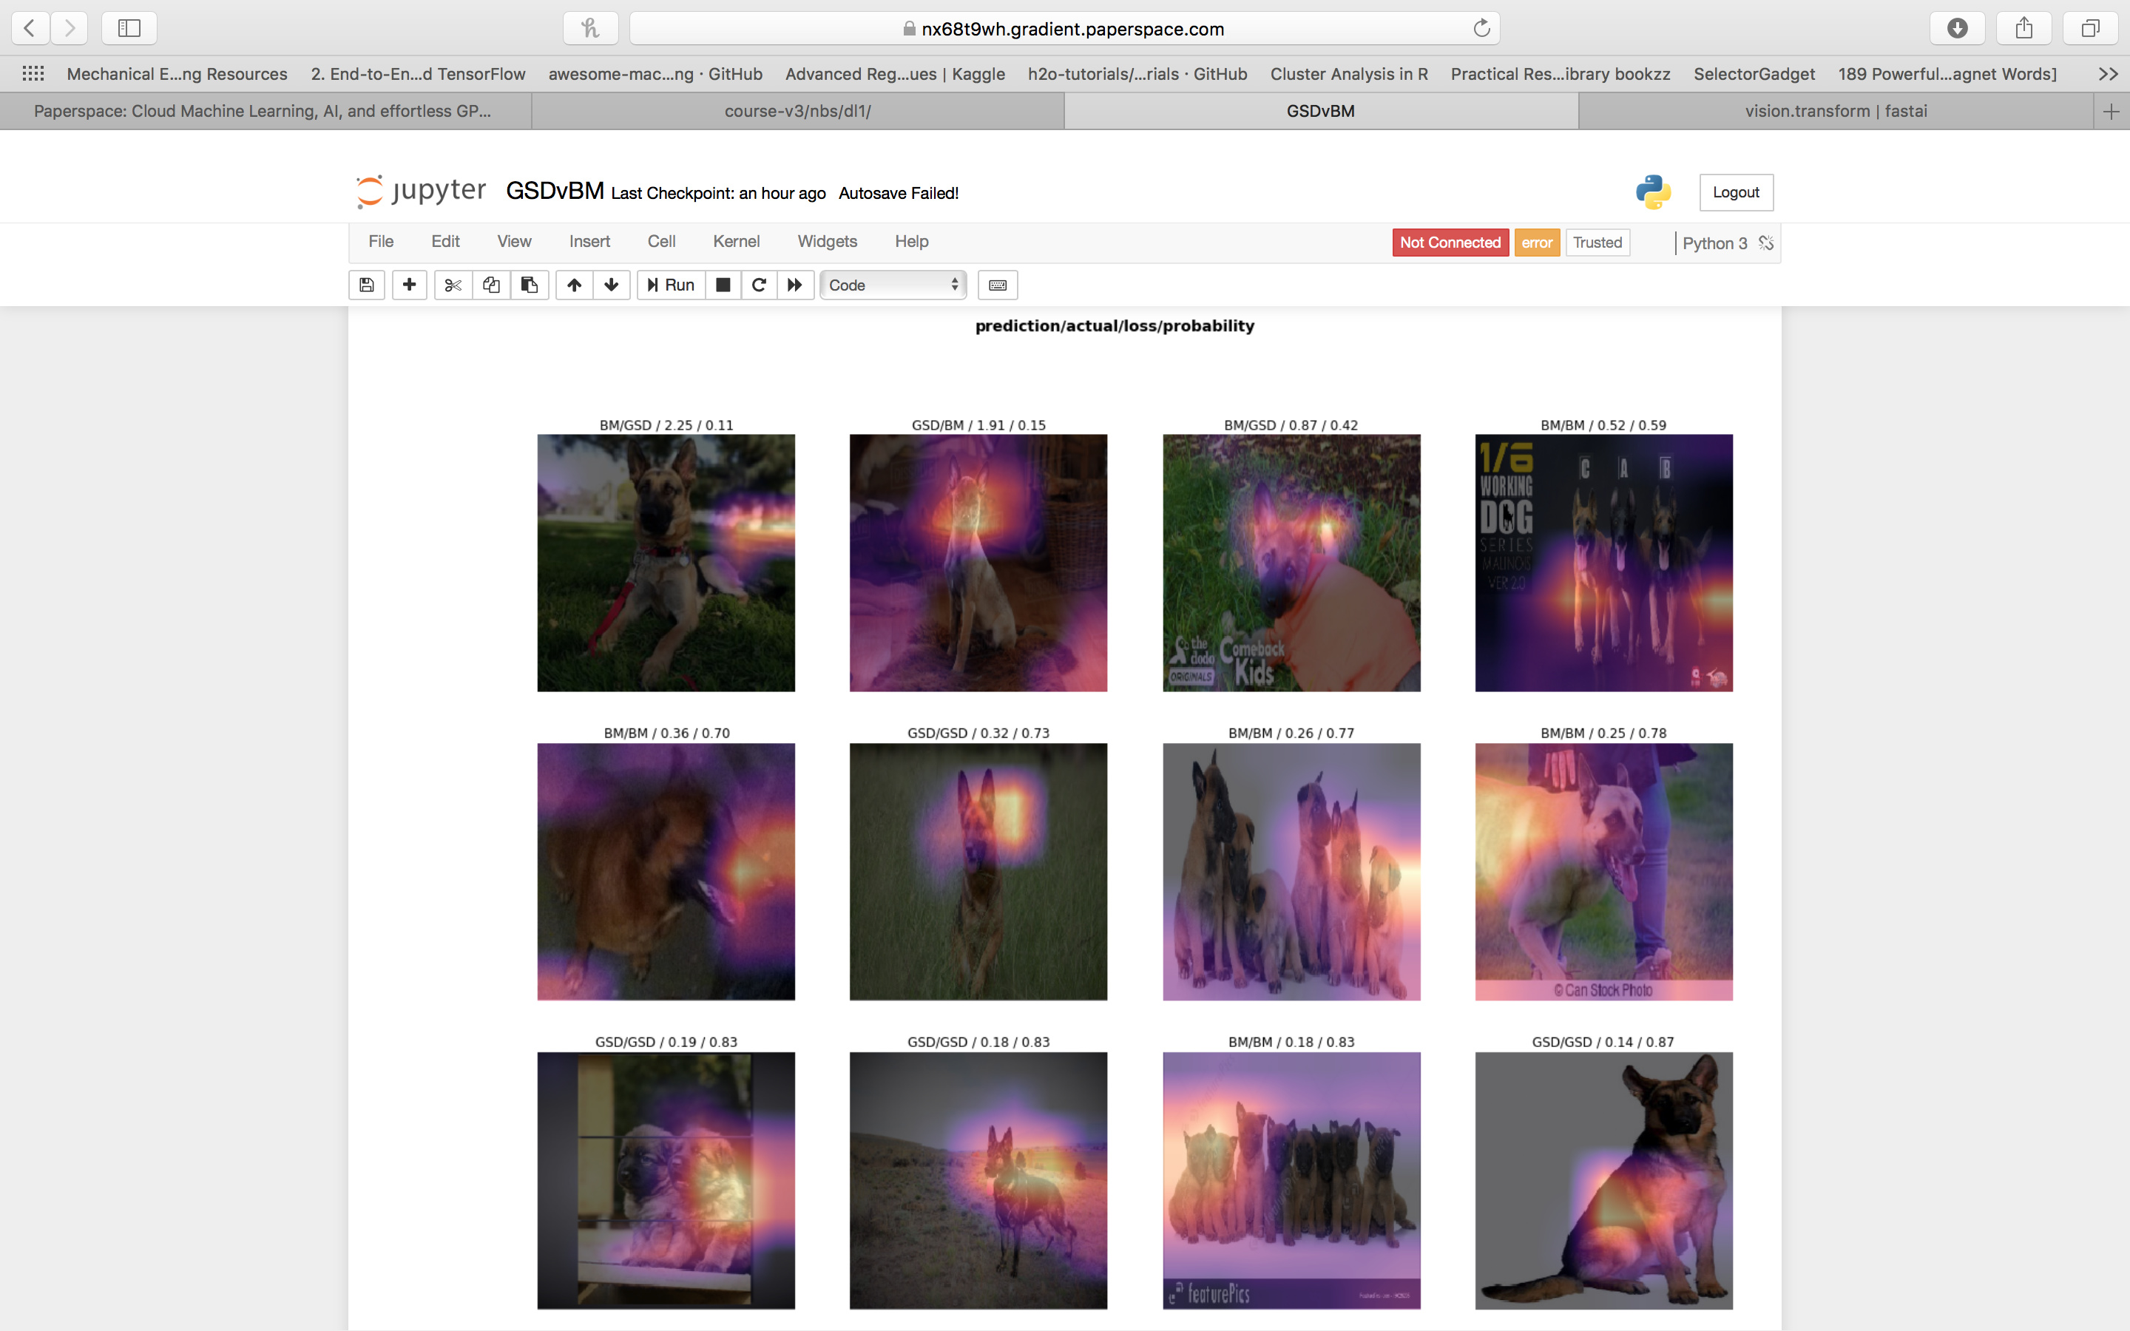Toggle the Trusted notebook indicator
The height and width of the screenshot is (1331, 2130).
click(x=1597, y=242)
